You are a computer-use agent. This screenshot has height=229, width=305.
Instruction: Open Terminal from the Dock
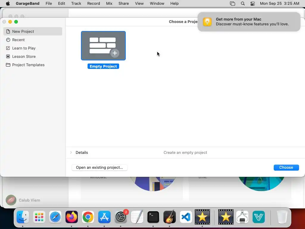pos(153,217)
